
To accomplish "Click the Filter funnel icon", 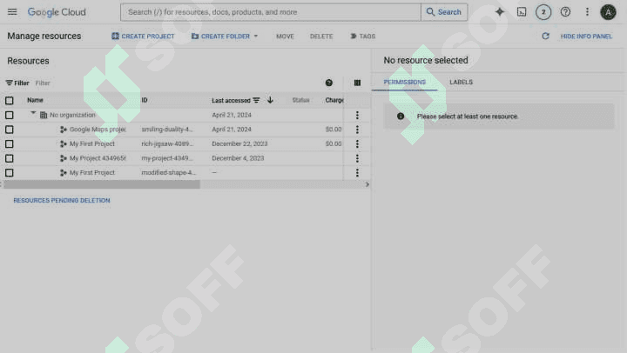I will point(9,83).
